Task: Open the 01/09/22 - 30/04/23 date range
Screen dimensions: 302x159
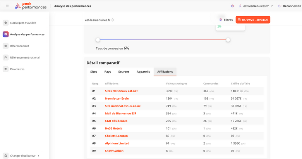Action: click(x=253, y=20)
